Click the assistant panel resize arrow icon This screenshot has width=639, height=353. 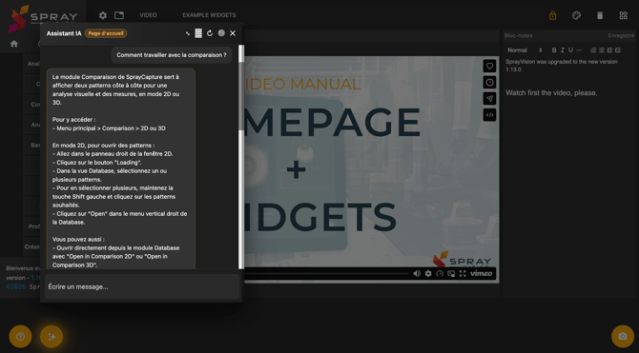click(188, 33)
